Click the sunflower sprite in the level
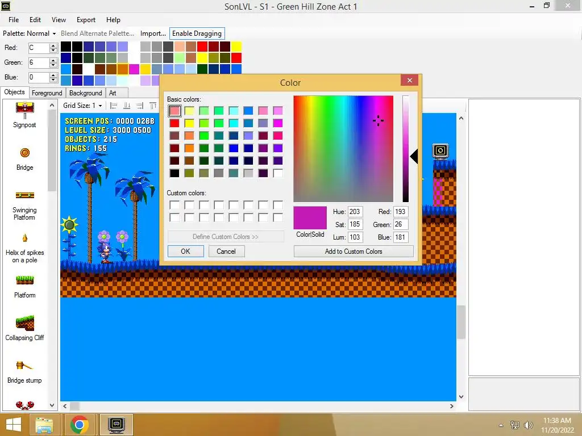 pyautogui.click(x=69, y=225)
